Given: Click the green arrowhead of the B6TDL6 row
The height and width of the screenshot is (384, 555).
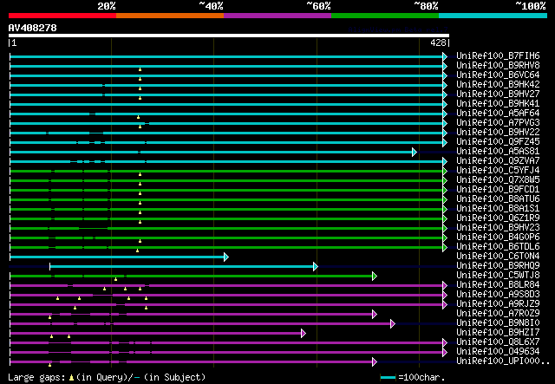Looking at the screenshot, I should 445,247.
